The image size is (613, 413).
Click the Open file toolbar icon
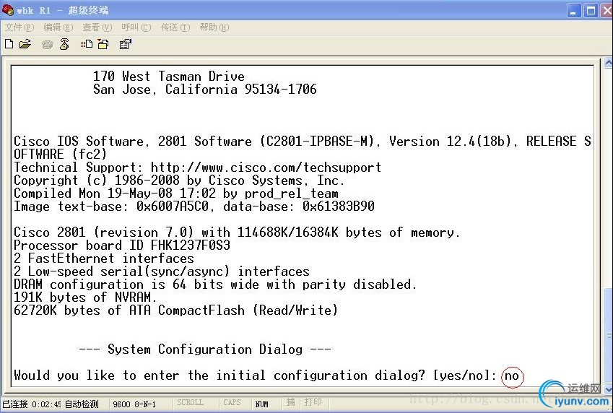25,44
